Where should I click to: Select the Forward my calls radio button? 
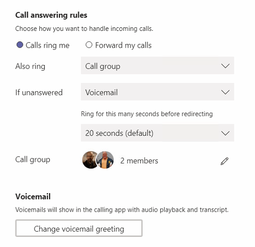(x=89, y=45)
